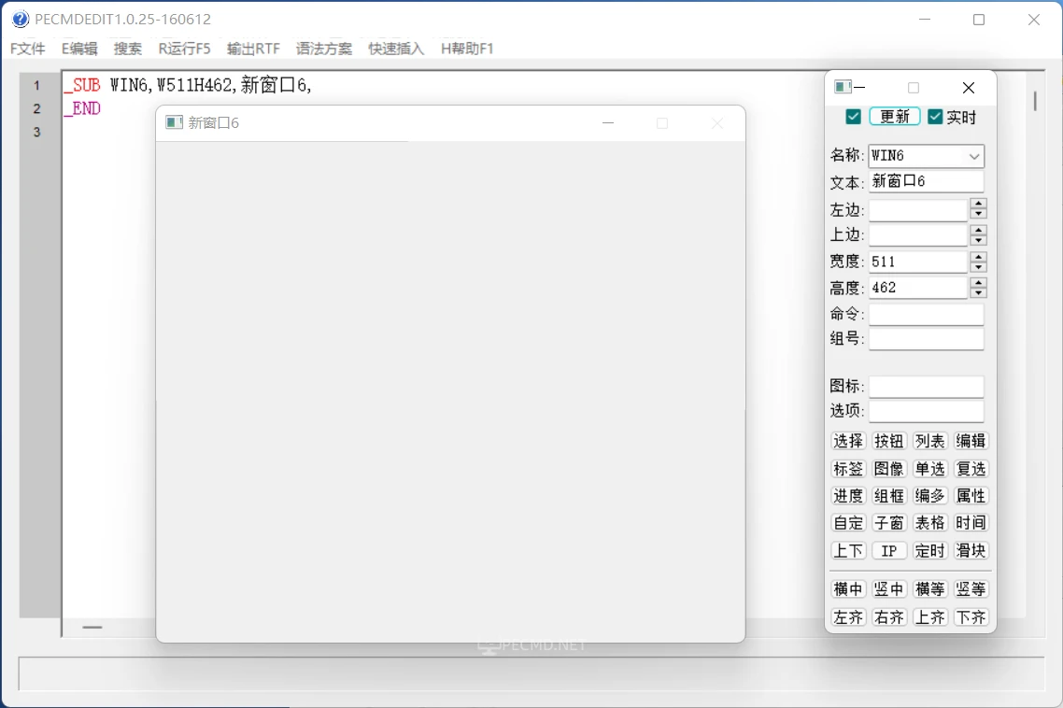This screenshot has width=1063, height=708.
Task: Open the R运行F5 menu
Action: point(184,49)
